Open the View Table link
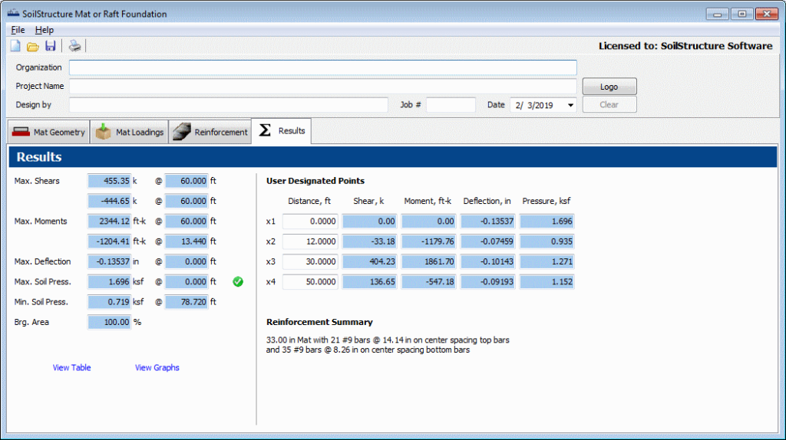This screenshot has height=440, width=786. (x=71, y=367)
